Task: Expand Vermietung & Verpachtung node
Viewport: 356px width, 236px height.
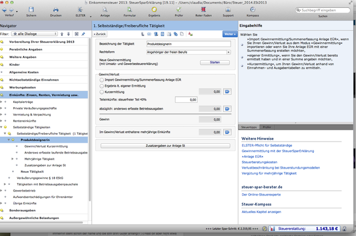Action: 1,114
